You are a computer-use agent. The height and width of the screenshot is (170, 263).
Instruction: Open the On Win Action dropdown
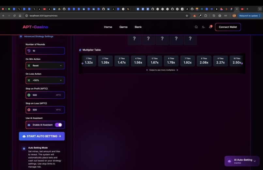pyautogui.click(x=45, y=65)
